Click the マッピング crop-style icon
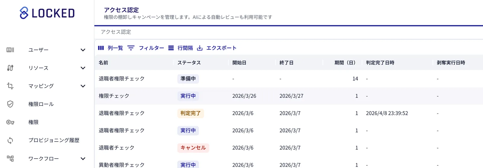 click(x=10, y=86)
